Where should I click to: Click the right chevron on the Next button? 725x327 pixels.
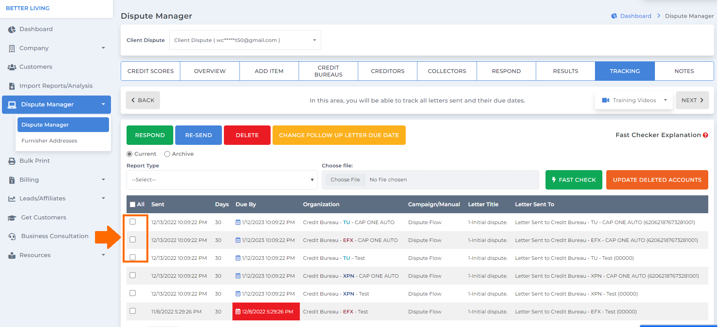702,100
